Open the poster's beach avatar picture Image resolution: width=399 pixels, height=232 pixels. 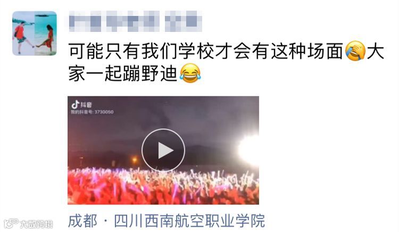[35, 34]
